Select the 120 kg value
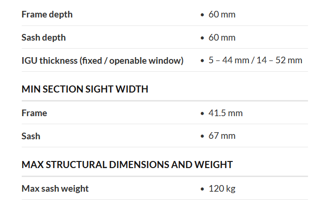The width and height of the screenshot is (325, 220). tap(222, 189)
